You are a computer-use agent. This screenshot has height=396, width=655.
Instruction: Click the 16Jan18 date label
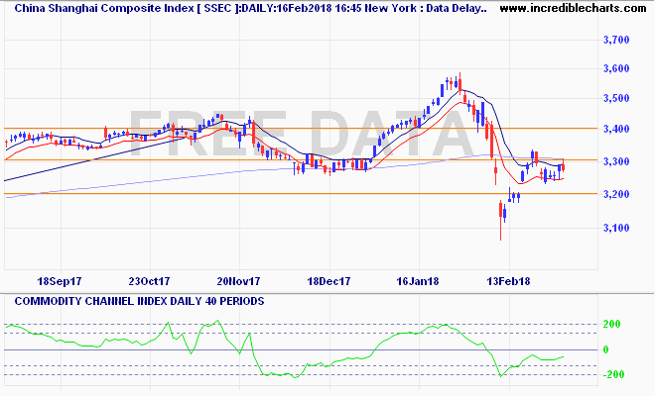(418, 281)
